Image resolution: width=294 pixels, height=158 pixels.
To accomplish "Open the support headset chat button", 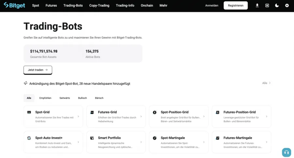I will coord(286,152).
